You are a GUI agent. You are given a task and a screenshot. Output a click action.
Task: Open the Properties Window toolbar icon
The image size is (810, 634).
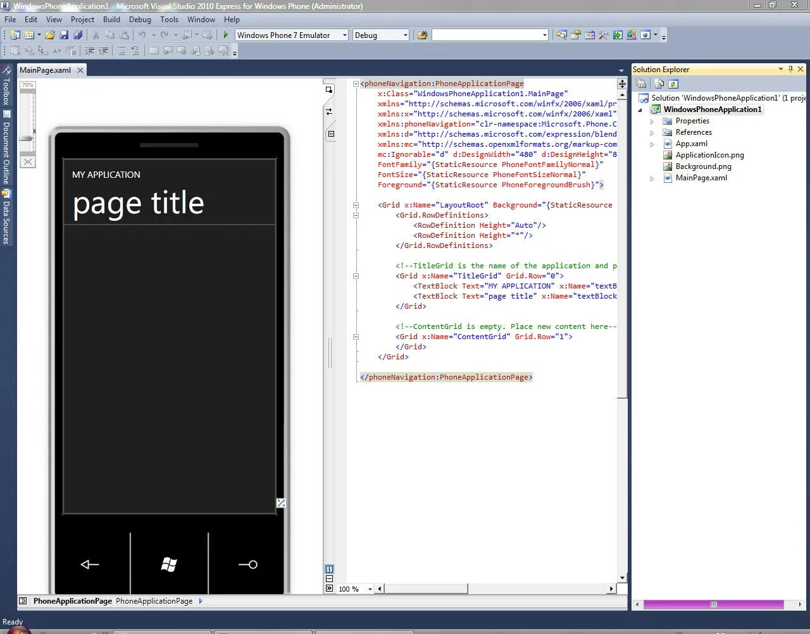(x=576, y=35)
